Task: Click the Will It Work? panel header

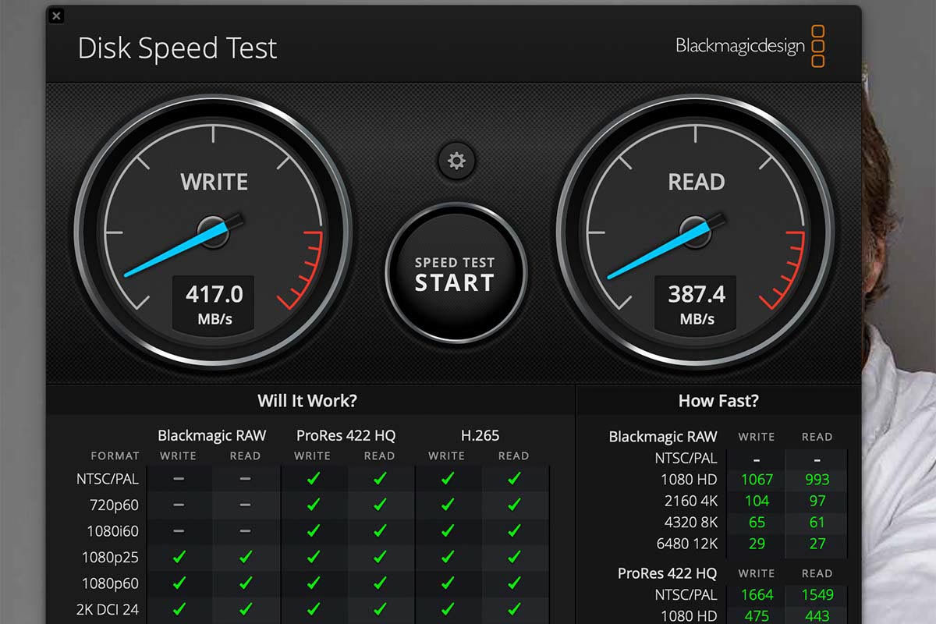Action: [307, 401]
